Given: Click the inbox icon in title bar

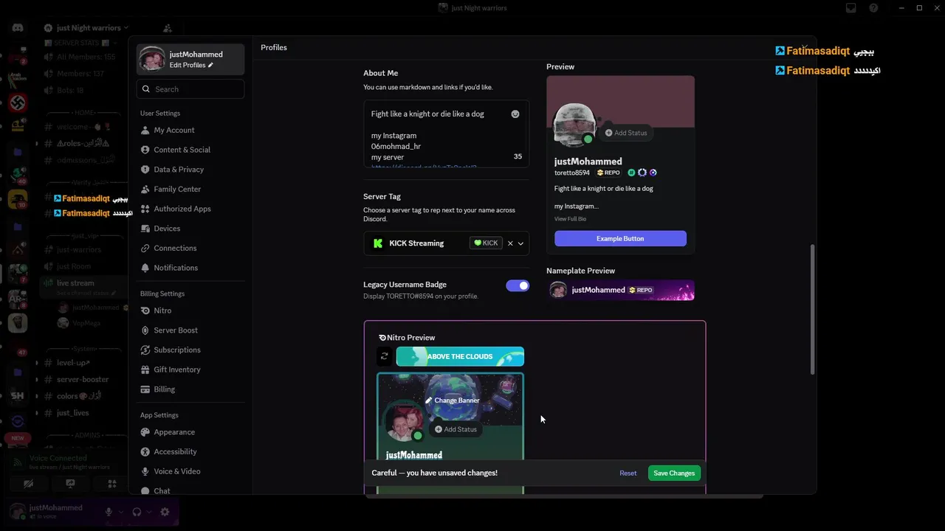Looking at the screenshot, I should (x=851, y=8).
